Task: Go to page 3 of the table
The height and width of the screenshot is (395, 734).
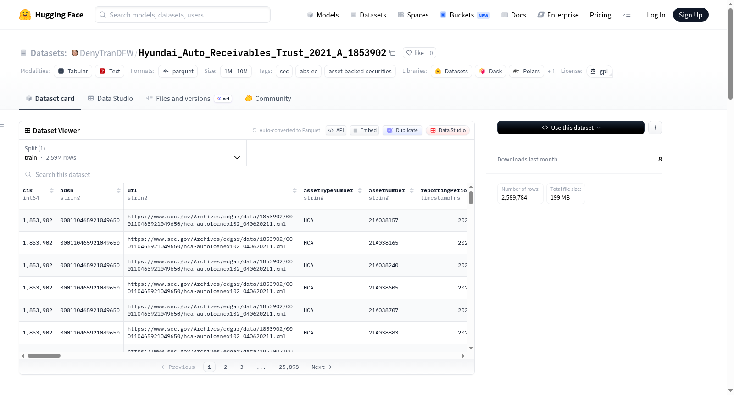Action: coord(242,367)
